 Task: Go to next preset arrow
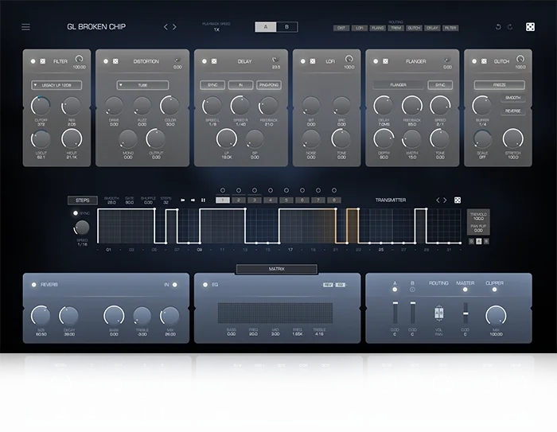coord(174,27)
